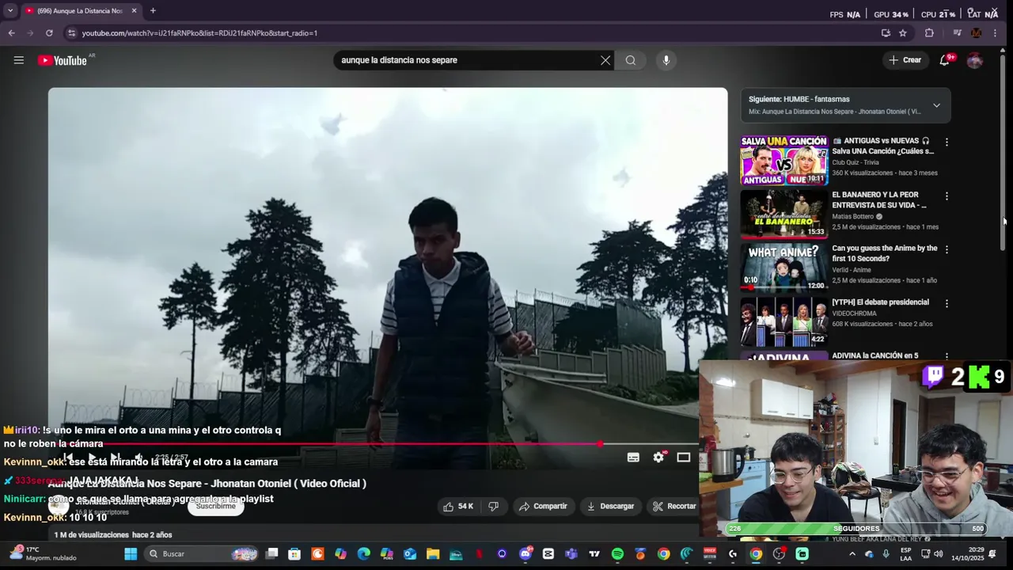The image size is (1013, 570).
Task: Open the YouTube account avatar menu
Action: pos(975,60)
